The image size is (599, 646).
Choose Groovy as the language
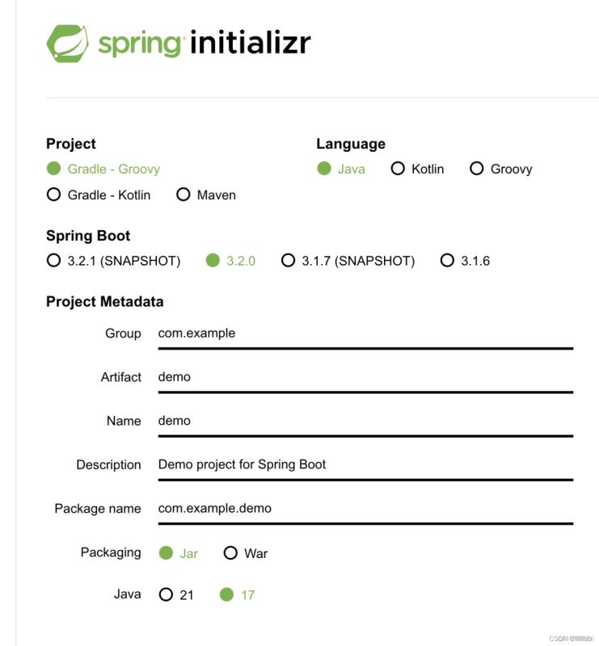[x=501, y=169]
